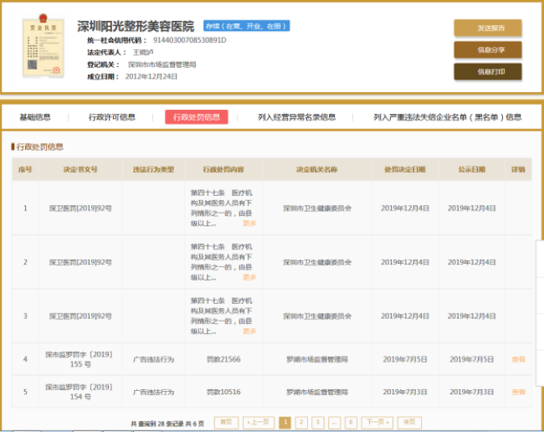
Task: Click the 信息打印 button
Action: [x=487, y=72]
